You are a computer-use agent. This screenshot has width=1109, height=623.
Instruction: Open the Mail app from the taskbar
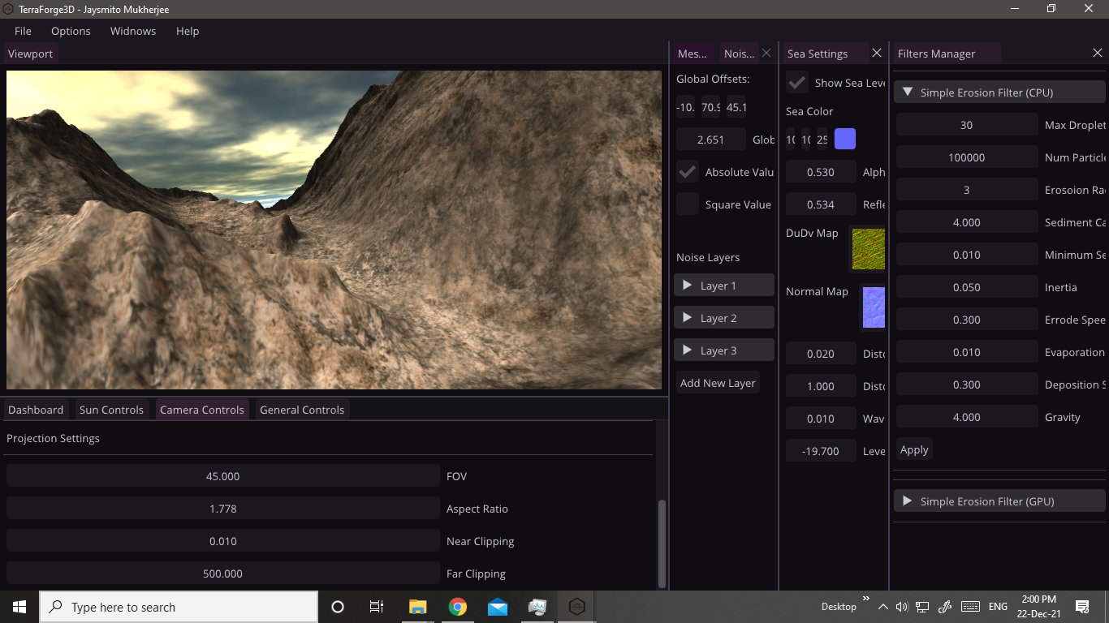(x=498, y=607)
